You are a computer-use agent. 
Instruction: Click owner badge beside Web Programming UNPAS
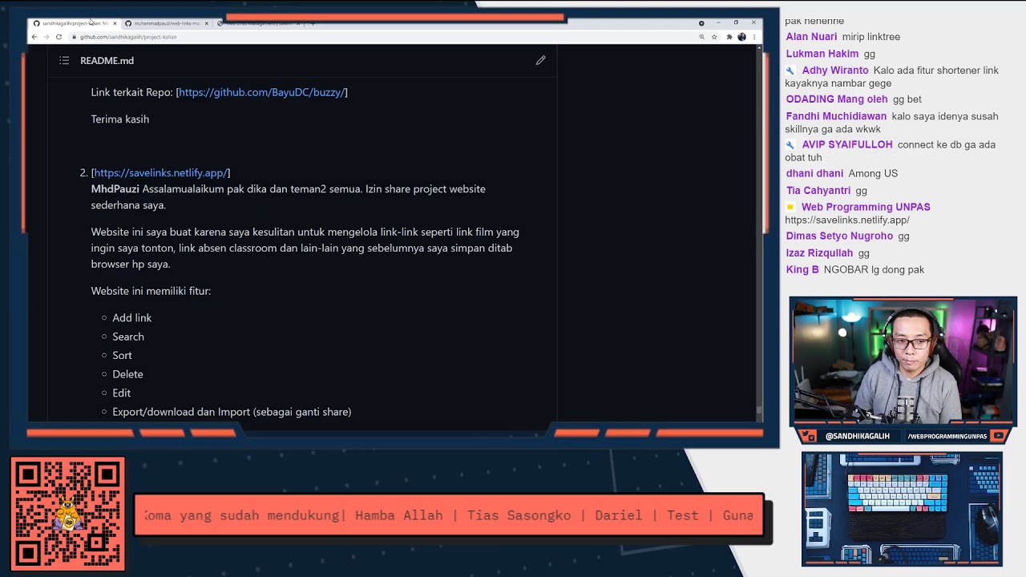coord(790,208)
